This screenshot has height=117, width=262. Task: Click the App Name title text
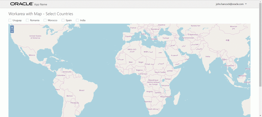click(41, 4)
